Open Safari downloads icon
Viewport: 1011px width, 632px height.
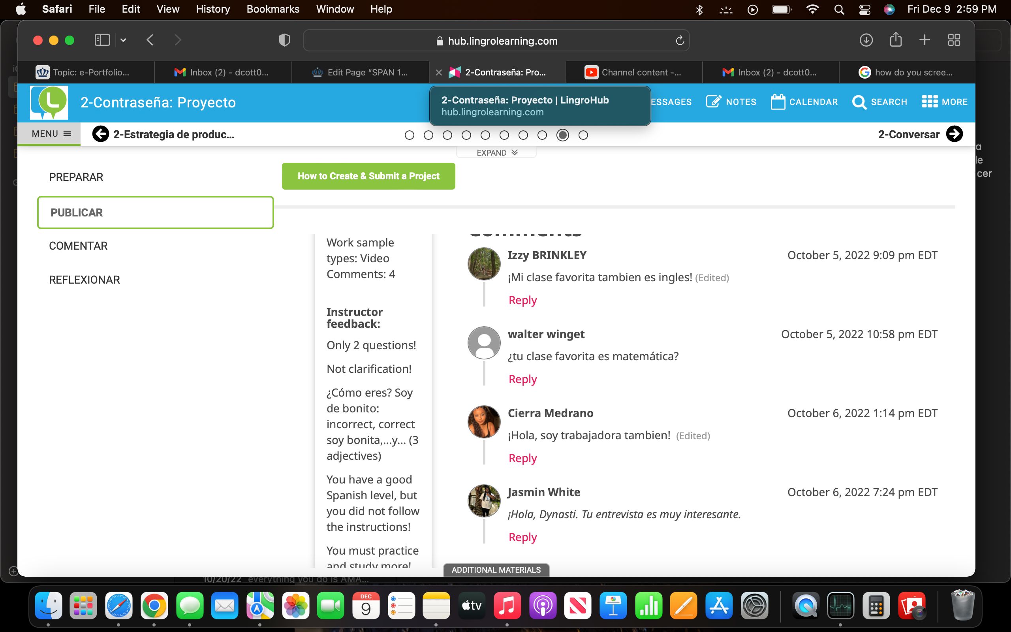(866, 40)
